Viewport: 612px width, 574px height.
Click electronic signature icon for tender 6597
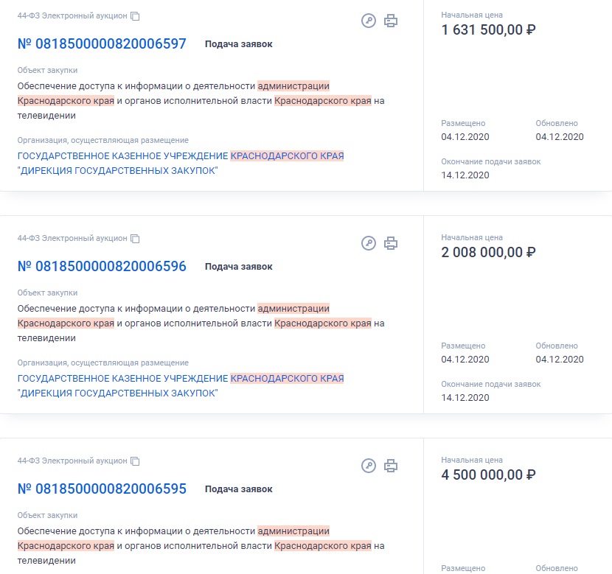point(369,21)
